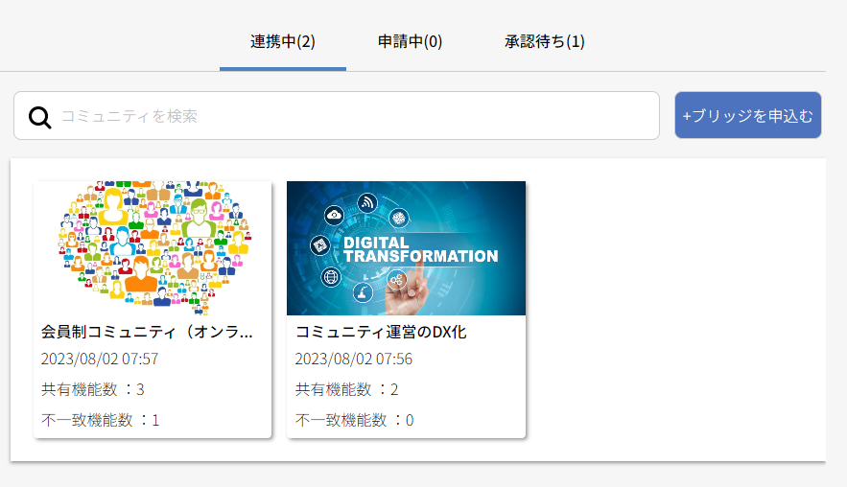
Task: Click the 2023/08/02 07:56 timestamp
Action: click(x=353, y=359)
